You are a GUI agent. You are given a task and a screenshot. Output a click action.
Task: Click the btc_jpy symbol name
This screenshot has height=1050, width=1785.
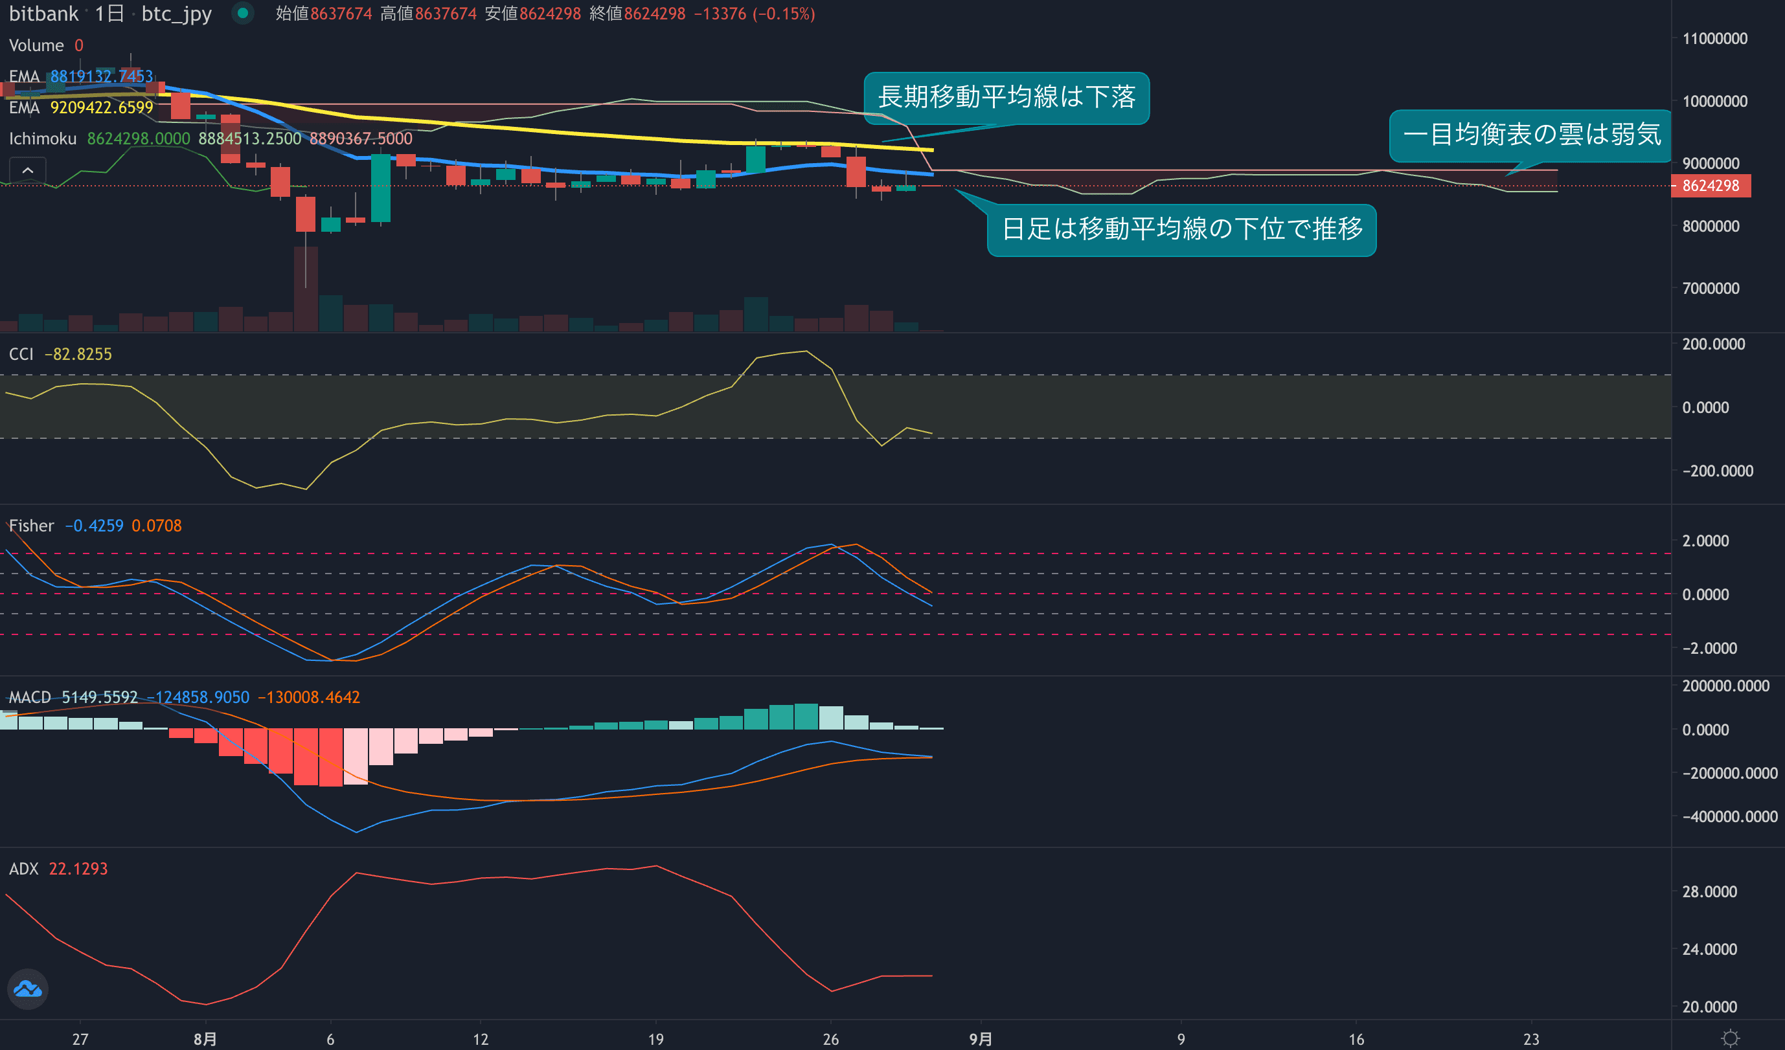pos(176,14)
